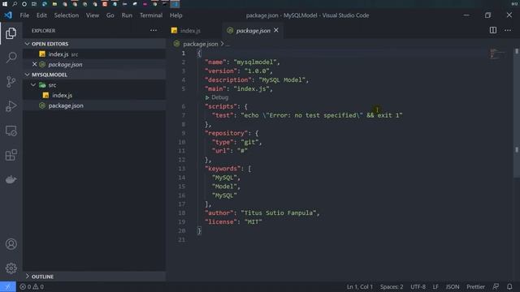Open the Help menu
The height and width of the screenshot is (292, 520).
(x=176, y=15)
